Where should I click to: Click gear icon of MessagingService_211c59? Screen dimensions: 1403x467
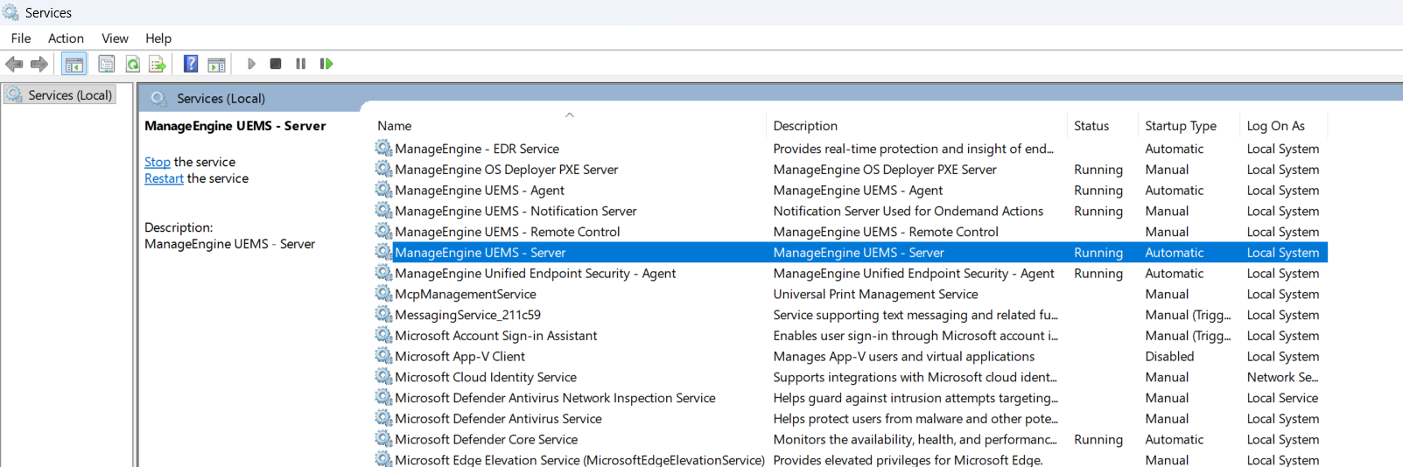tap(383, 314)
